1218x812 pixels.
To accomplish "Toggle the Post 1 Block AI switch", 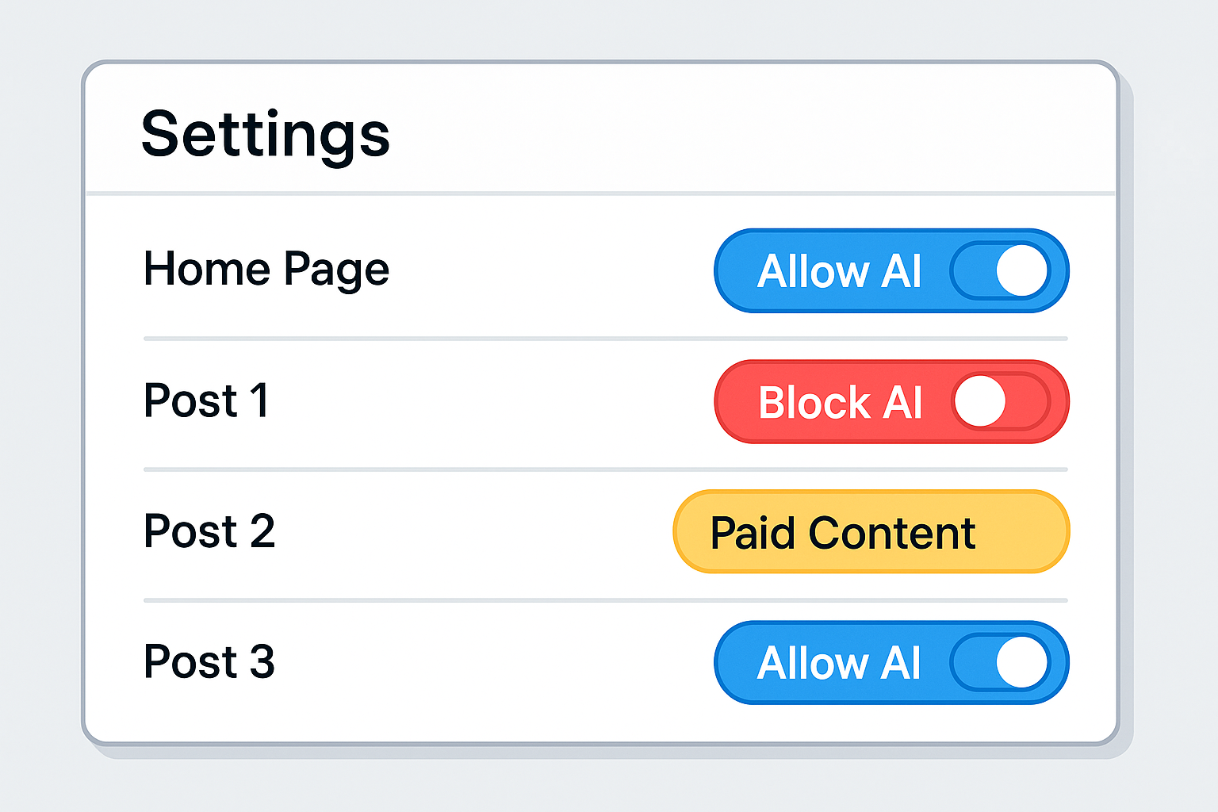I will pyautogui.click(x=1001, y=401).
